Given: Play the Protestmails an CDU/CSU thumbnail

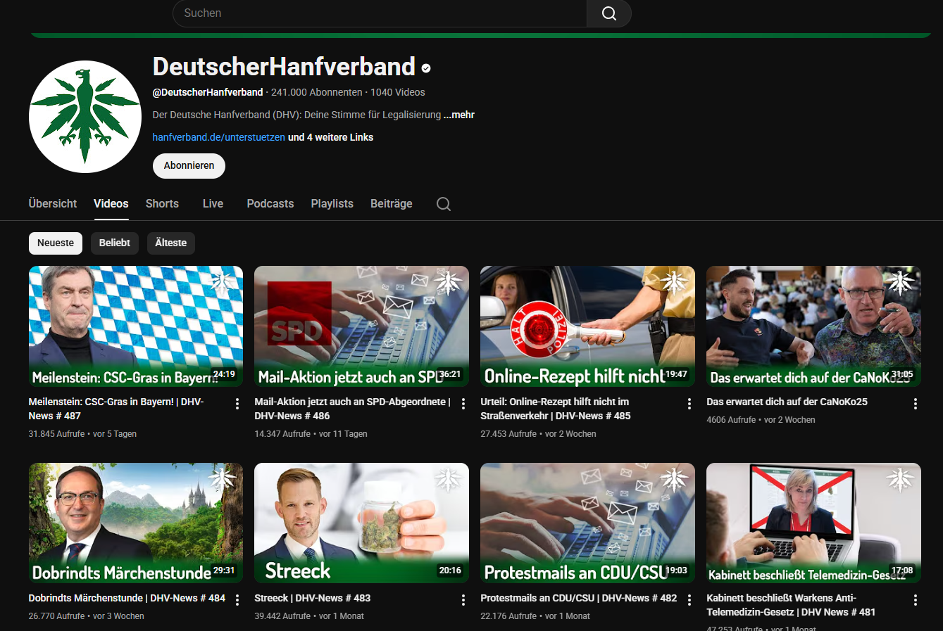Looking at the screenshot, I should coord(587,523).
